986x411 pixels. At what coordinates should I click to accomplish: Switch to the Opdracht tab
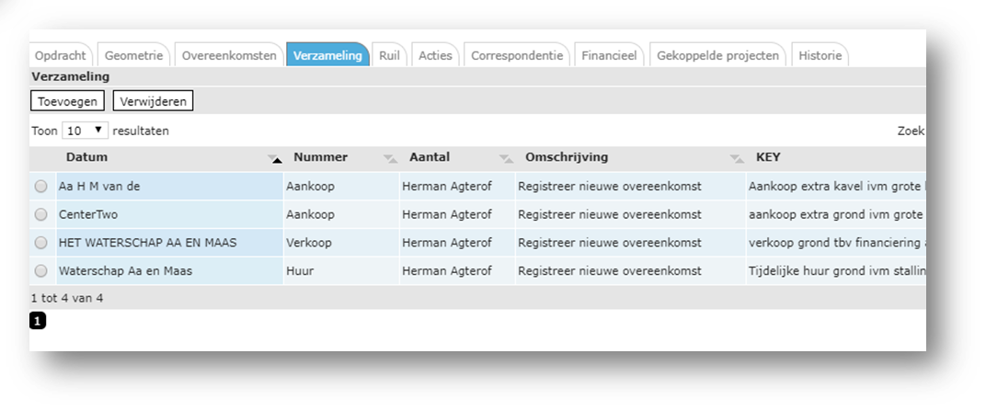60,55
